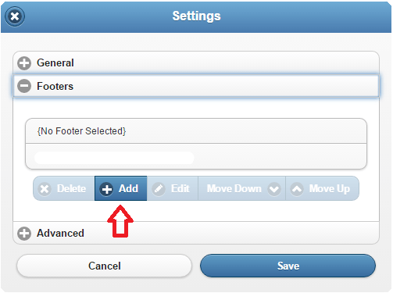Cancel the settings changes
The image size is (393, 293).
tap(105, 266)
